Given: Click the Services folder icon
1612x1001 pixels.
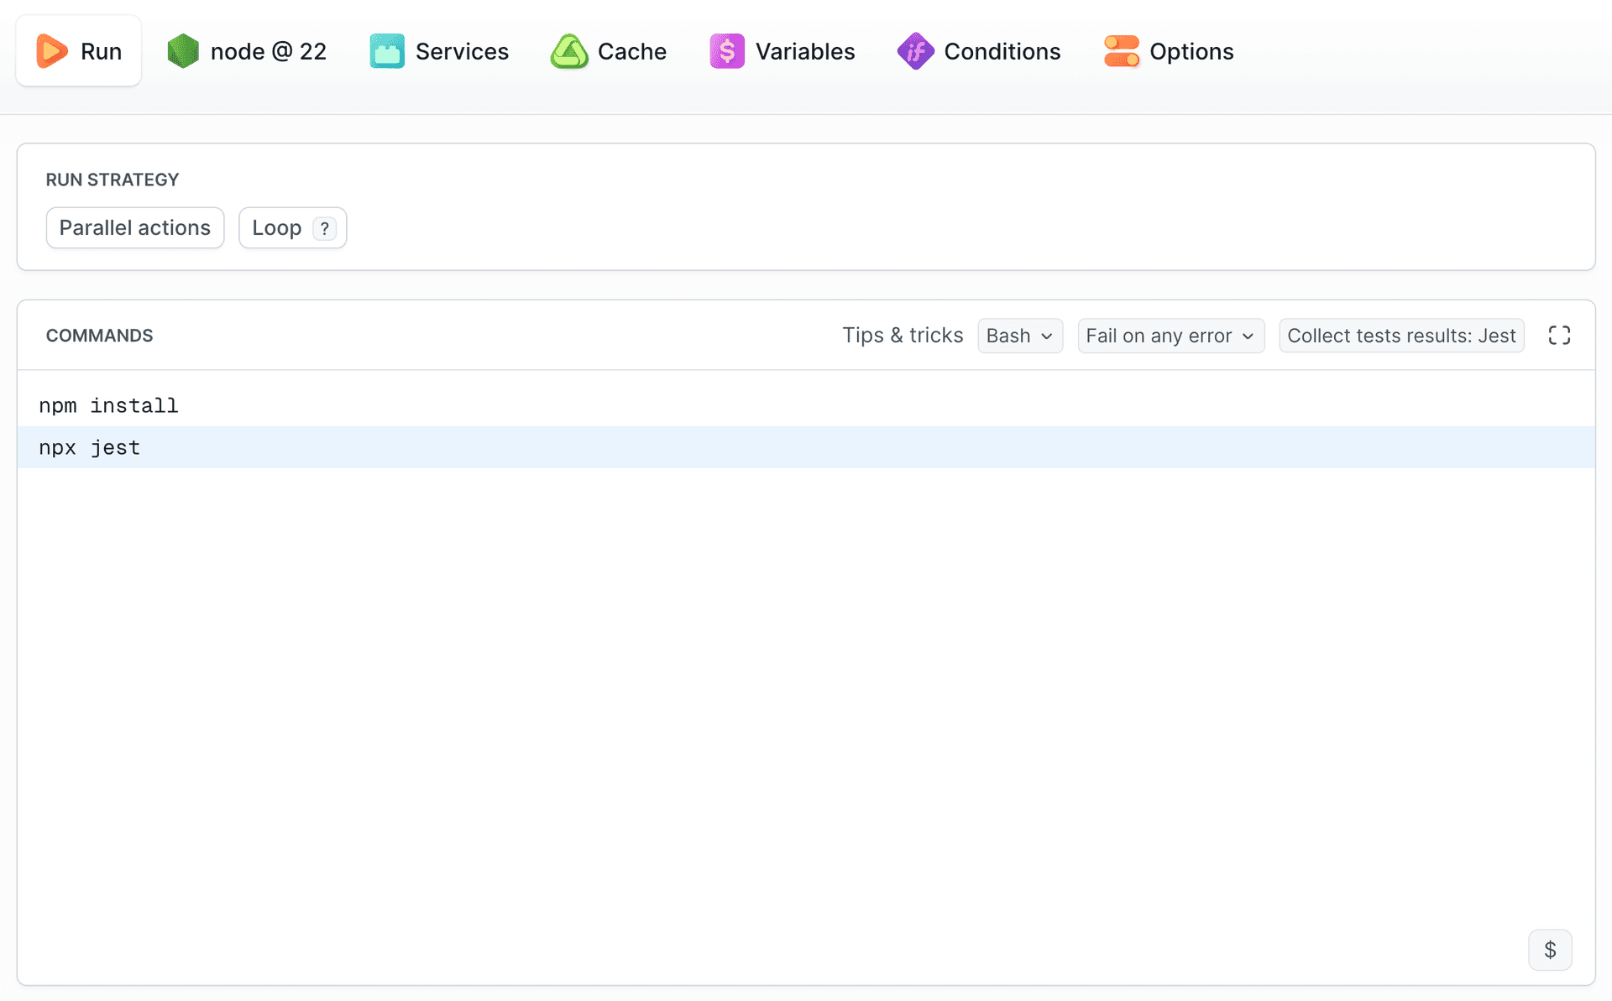Looking at the screenshot, I should click(385, 50).
